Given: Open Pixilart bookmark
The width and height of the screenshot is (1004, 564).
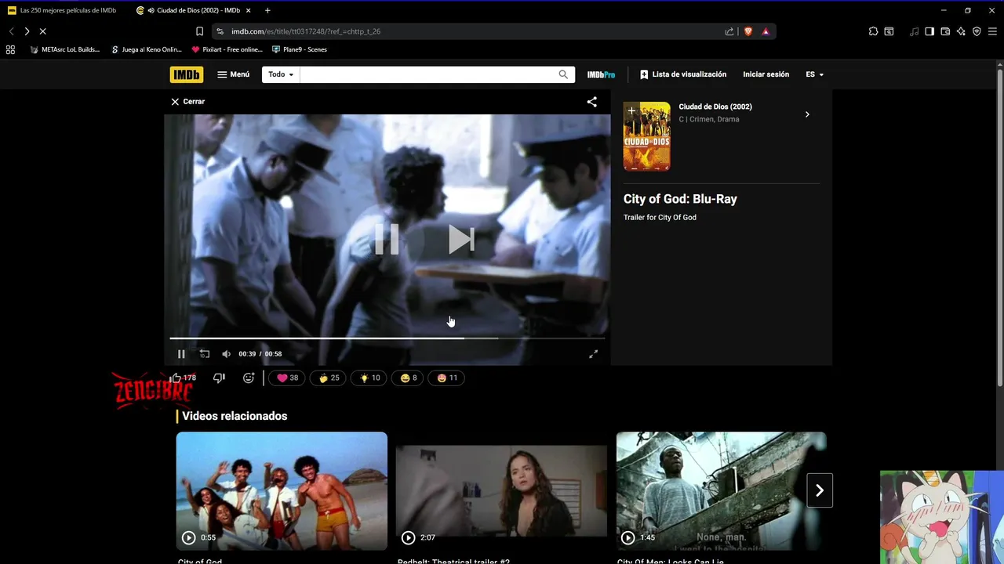Looking at the screenshot, I should 227,49.
